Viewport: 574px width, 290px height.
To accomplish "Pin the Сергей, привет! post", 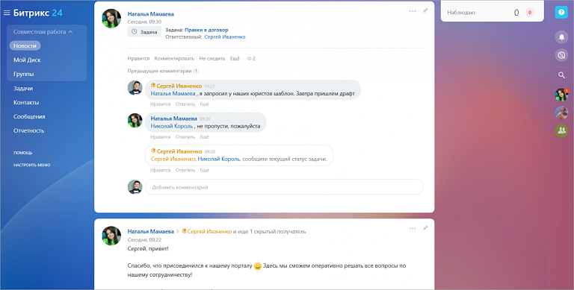I will coord(425,228).
